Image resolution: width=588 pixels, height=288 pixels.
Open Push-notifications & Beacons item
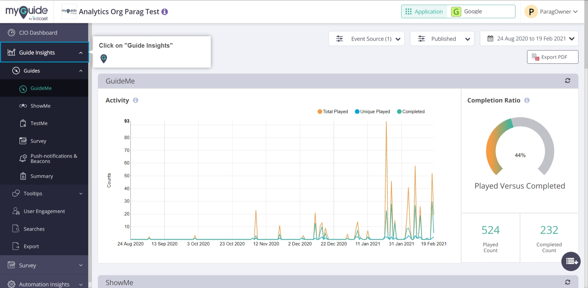pyautogui.click(x=44, y=159)
